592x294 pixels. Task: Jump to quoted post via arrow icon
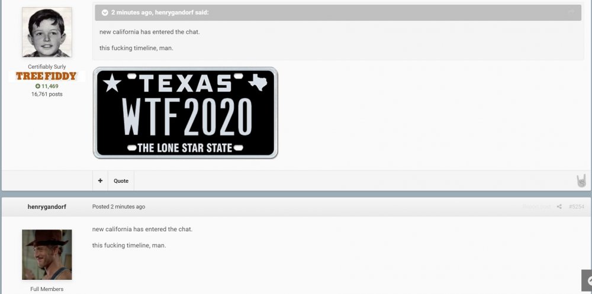pos(571,12)
